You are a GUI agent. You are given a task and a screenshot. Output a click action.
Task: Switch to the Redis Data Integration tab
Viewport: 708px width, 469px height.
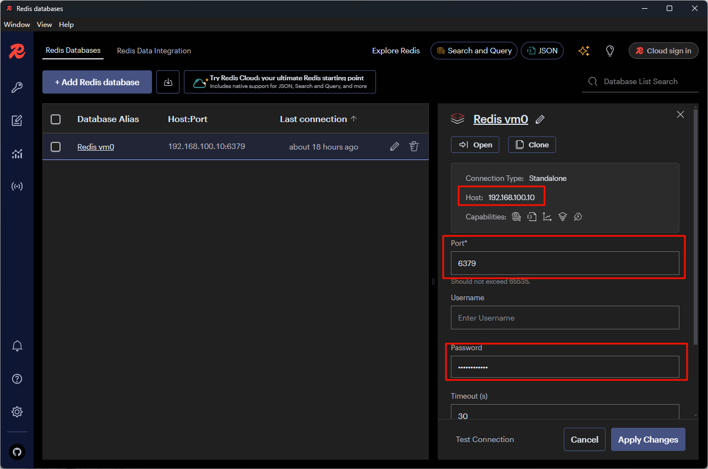click(x=154, y=51)
